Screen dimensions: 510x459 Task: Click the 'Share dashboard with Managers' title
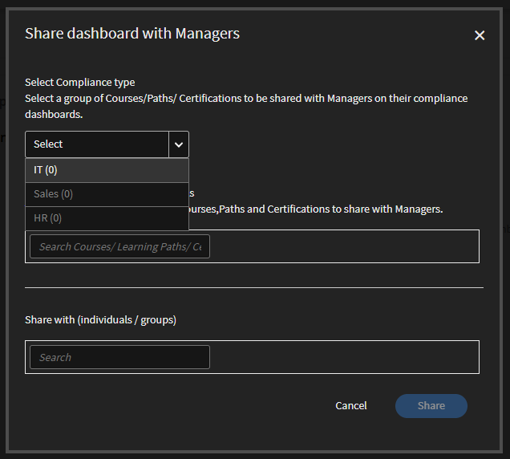tap(132, 34)
